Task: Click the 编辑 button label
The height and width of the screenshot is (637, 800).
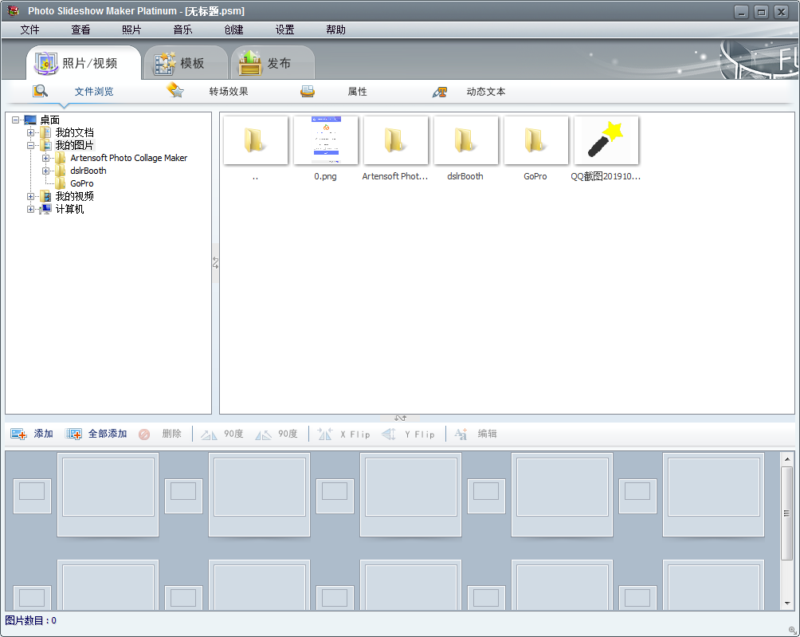Action: tap(487, 434)
